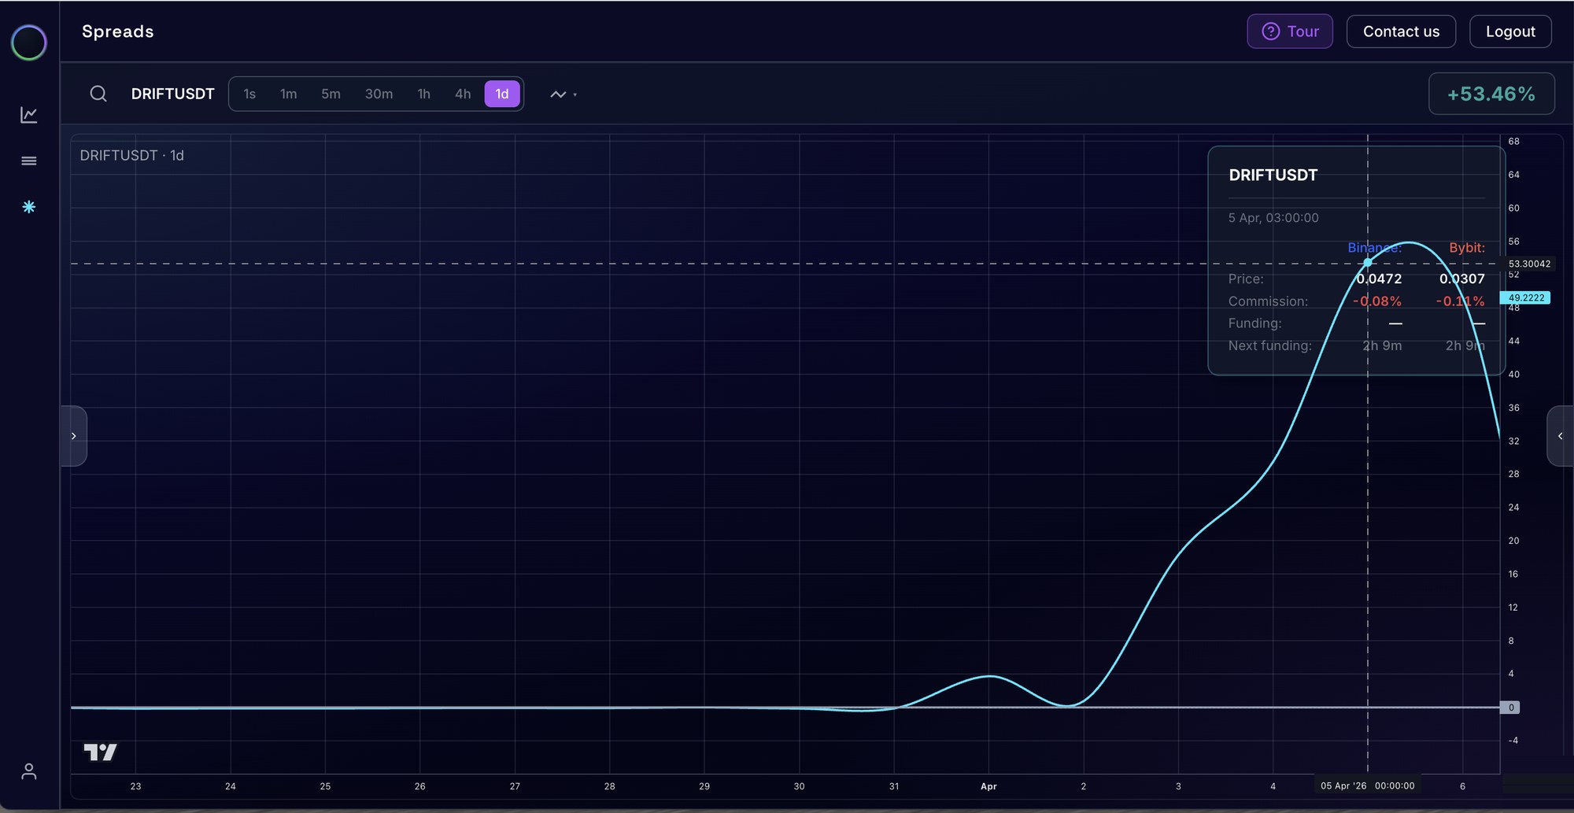
Task: Click the 0 zero-line label on the price axis
Action: pyautogui.click(x=1510, y=708)
